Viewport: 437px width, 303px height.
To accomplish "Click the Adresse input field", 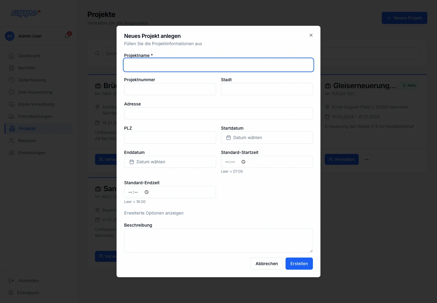I will [x=218, y=113].
